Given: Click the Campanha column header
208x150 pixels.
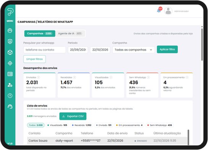Looking at the screenshot, I should (x=64, y=133).
